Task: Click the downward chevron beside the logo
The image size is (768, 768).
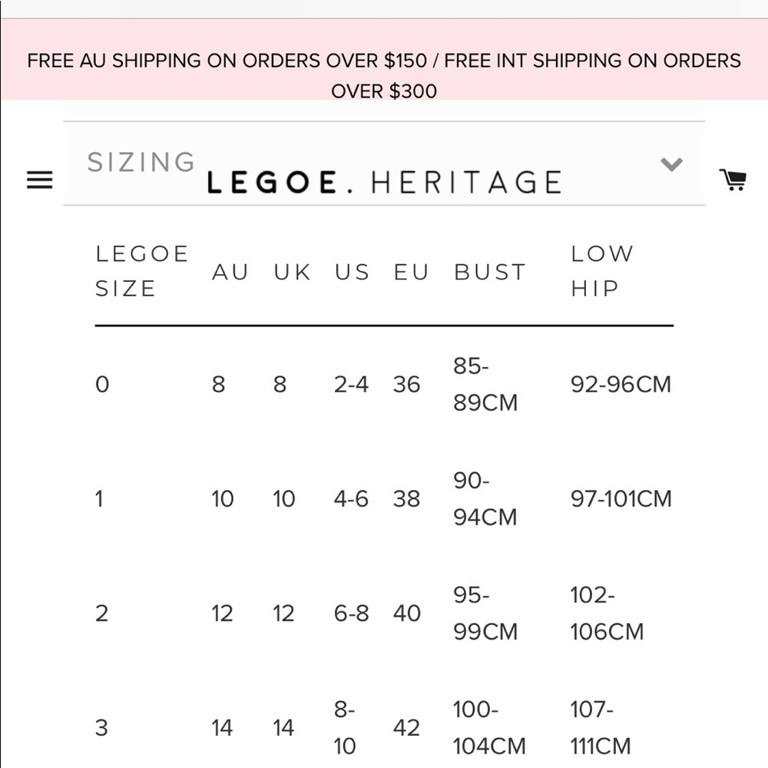Action: [672, 164]
